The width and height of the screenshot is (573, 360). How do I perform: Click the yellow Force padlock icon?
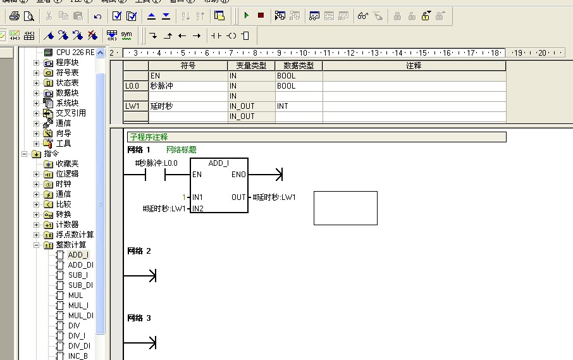coord(426,16)
